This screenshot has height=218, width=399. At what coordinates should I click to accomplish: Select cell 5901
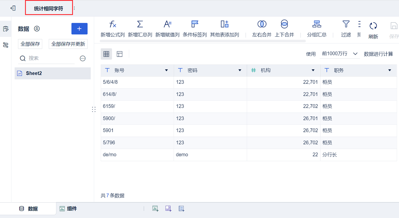[137, 131]
